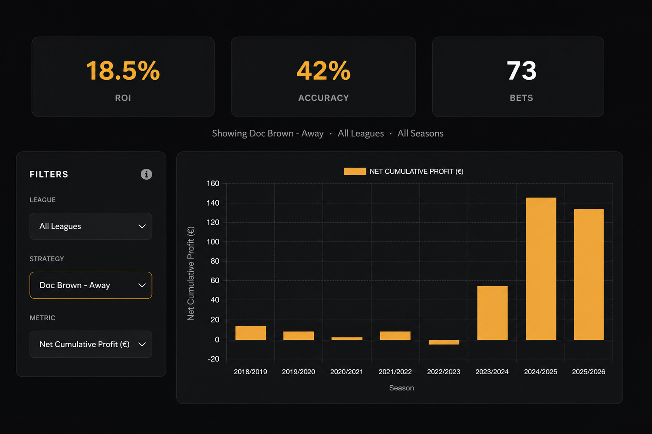The height and width of the screenshot is (434, 652).
Task: Click the y-axis title Net Cumulative Profit (€)
Action: (191, 273)
